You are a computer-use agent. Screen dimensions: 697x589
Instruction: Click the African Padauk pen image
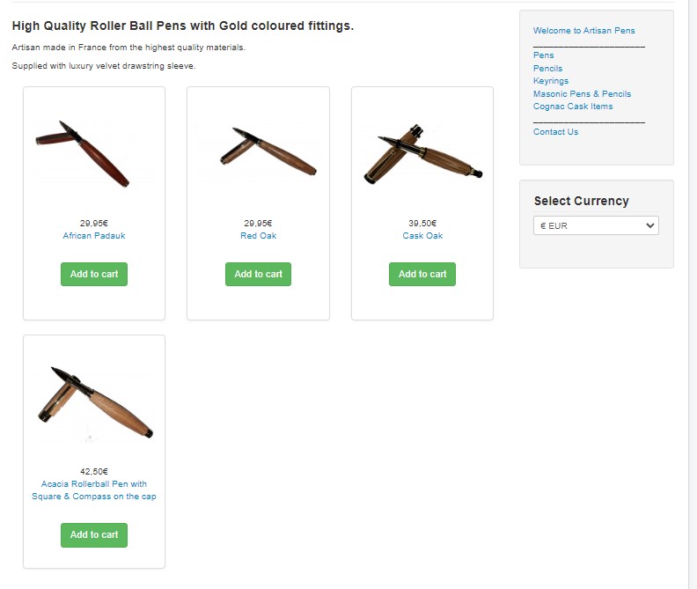tap(84, 152)
